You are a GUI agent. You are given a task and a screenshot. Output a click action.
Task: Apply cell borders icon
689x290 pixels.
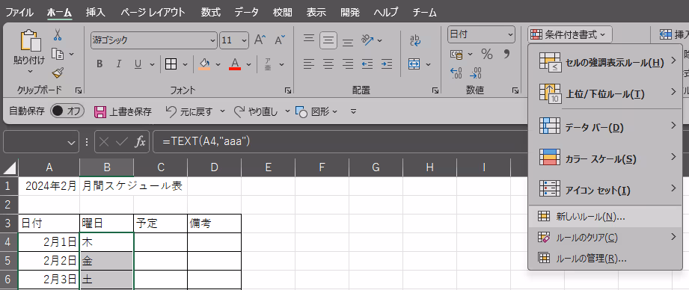pos(171,64)
